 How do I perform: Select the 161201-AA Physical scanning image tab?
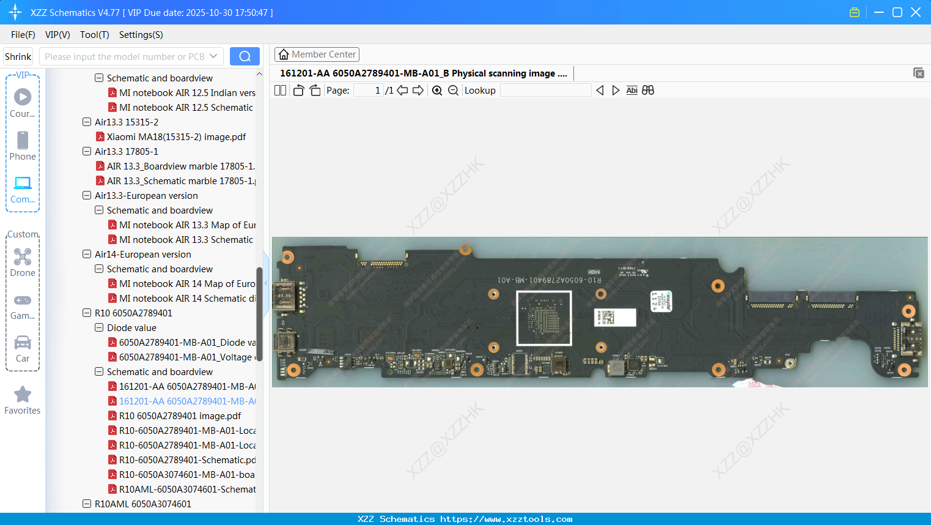424,73
